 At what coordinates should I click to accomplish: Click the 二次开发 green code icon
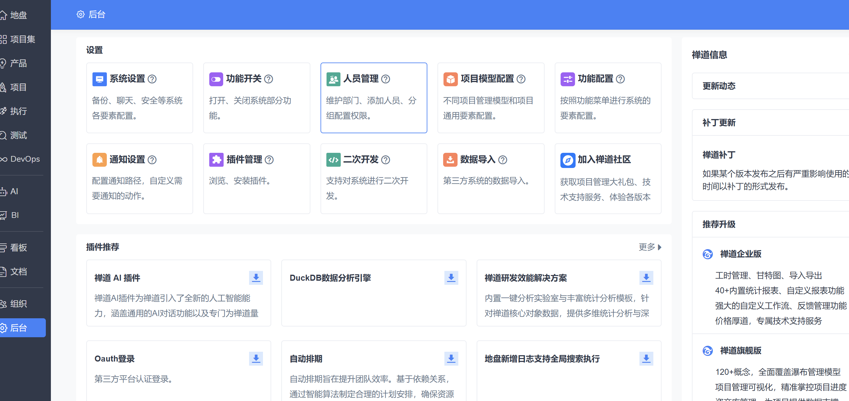[333, 160]
